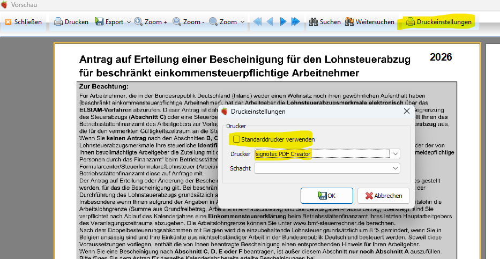Click Schließen in the toolbar
Screen dimensions: 500x259
(x=24, y=21)
